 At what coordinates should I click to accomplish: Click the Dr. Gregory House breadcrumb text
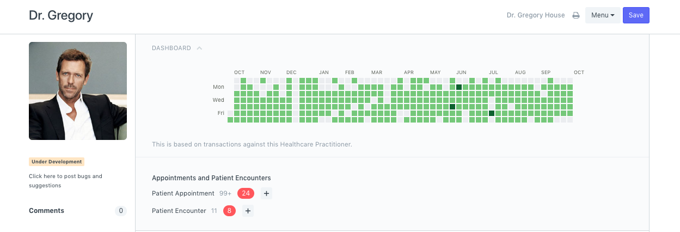tap(535, 15)
